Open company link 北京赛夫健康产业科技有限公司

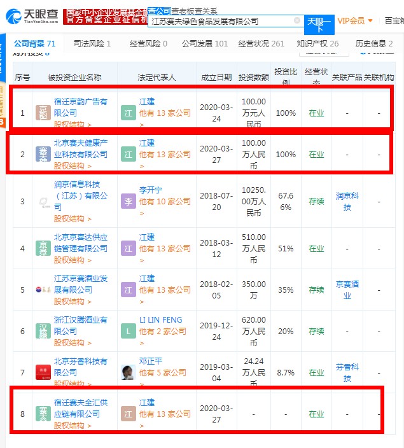[81, 148]
